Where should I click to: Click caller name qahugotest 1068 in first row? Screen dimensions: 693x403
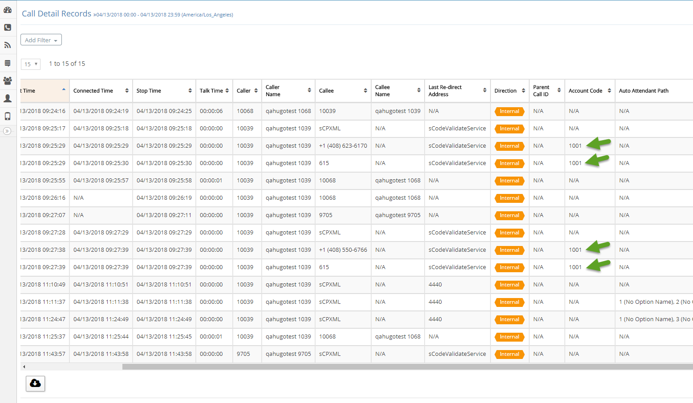[x=288, y=111]
